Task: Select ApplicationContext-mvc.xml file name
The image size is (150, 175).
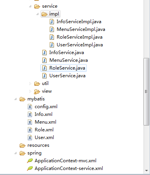Action: pos(66,161)
